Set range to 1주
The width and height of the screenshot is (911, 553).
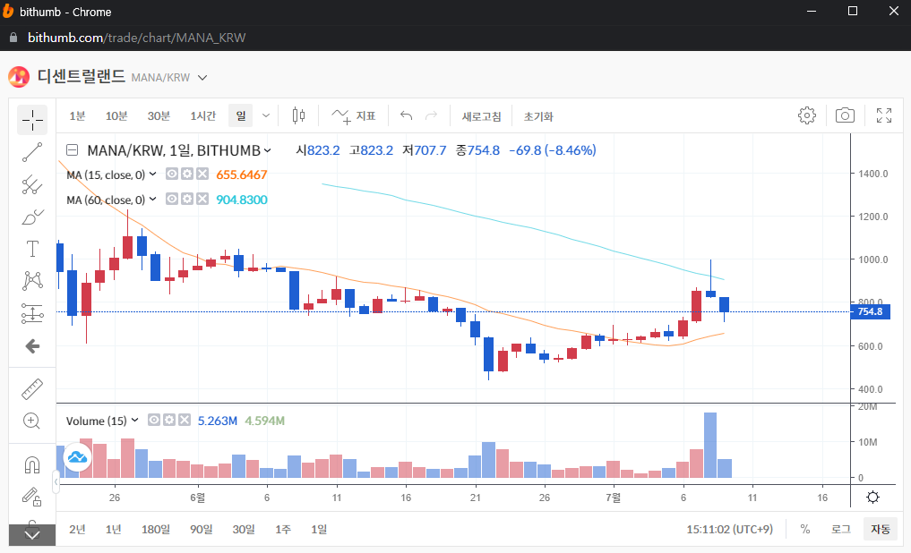click(x=282, y=529)
